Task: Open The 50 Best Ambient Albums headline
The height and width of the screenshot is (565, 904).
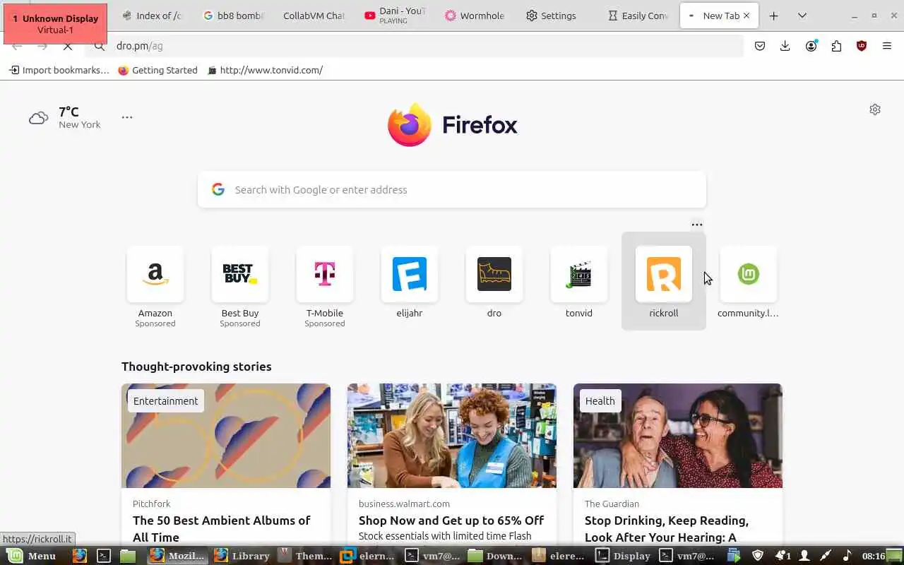Action: click(221, 528)
